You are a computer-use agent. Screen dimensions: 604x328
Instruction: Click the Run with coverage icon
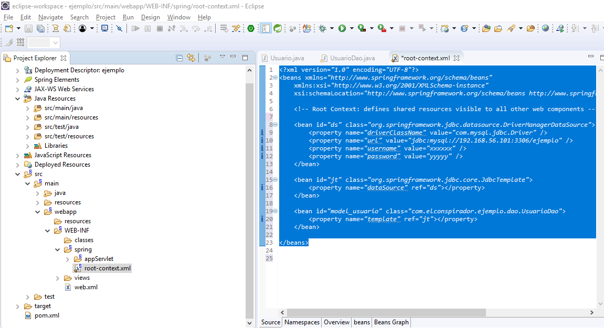(362, 28)
